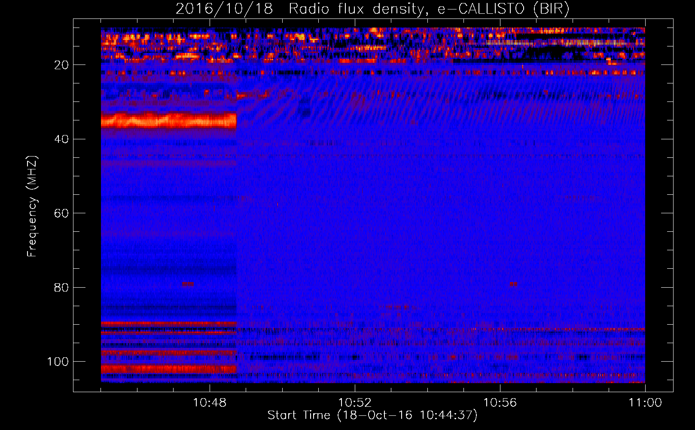The height and width of the screenshot is (430, 695).
Task: Click the '100' frequency tick label
Action: click(58, 362)
